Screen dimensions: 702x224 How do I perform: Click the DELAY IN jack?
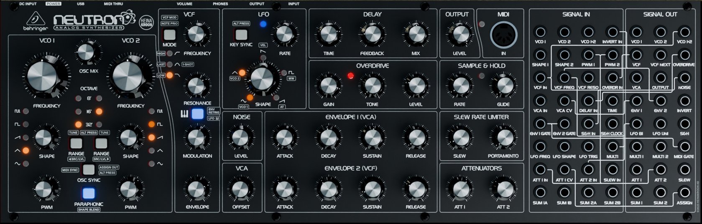click(x=588, y=101)
